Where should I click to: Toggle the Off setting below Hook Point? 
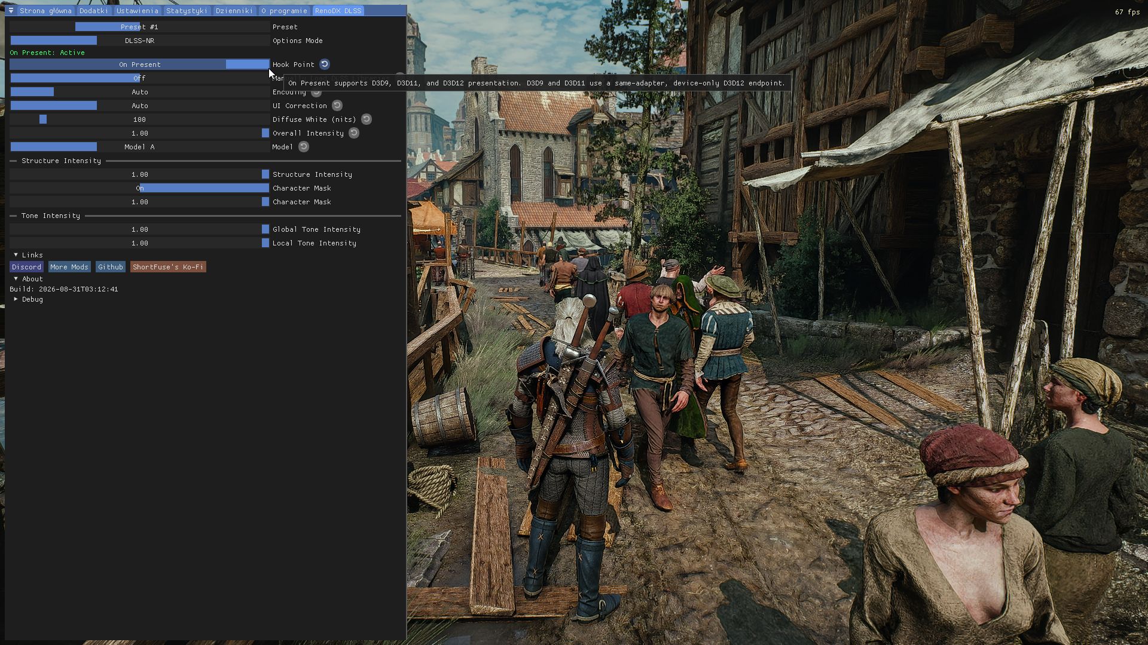pos(139,78)
